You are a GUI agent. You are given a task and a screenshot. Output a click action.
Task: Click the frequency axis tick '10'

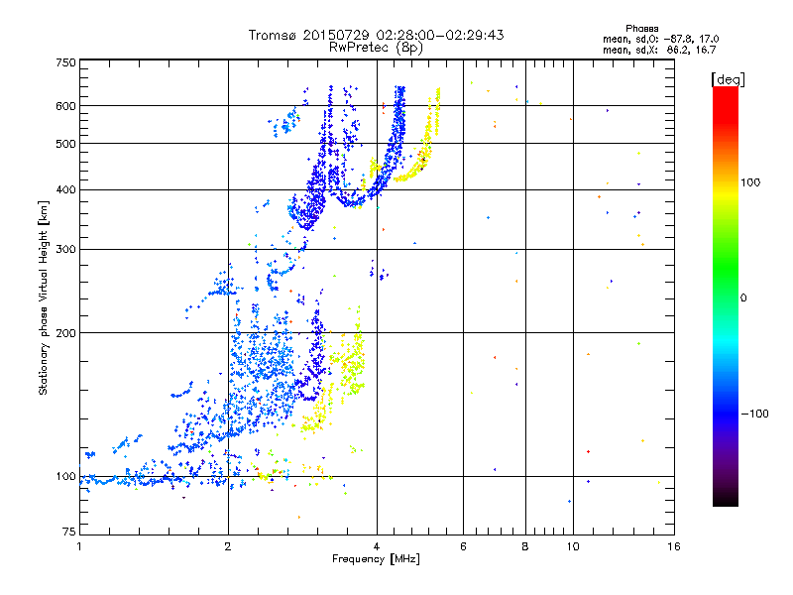point(573,546)
